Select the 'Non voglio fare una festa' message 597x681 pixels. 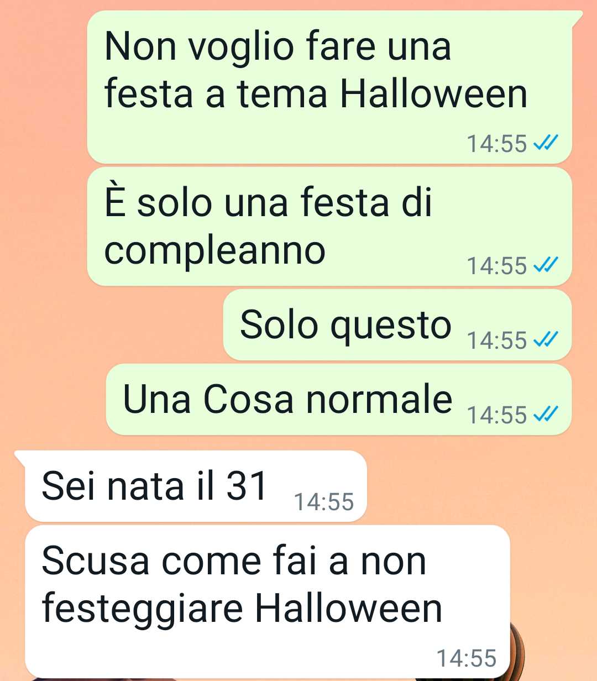click(x=329, y=87)
